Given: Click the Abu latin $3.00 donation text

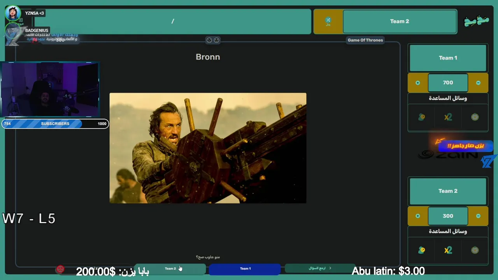Looking at the screenshot, I should point(388,271).
